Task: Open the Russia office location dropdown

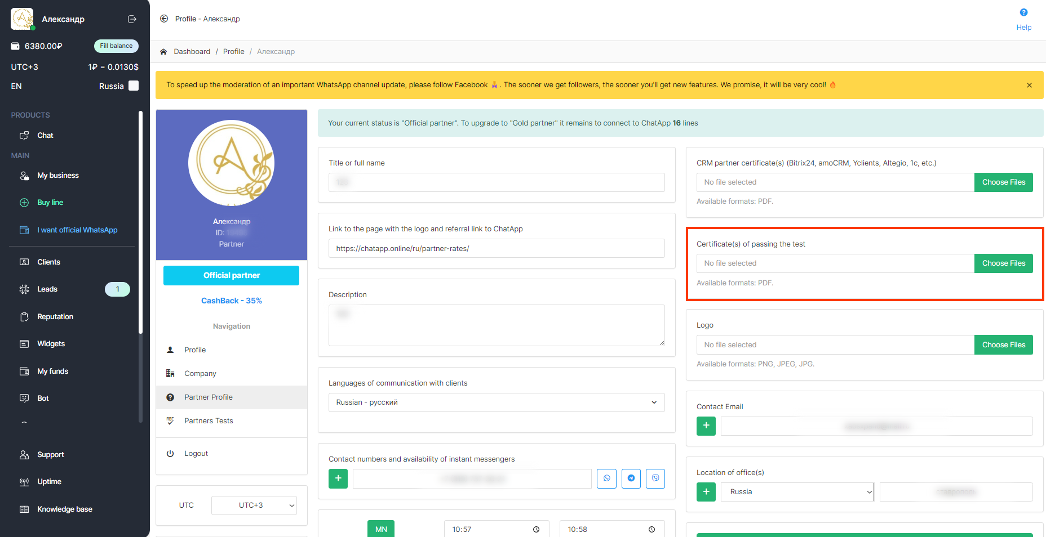Action: 797,492
